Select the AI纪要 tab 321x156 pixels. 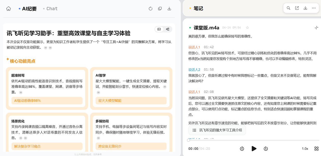29,9
